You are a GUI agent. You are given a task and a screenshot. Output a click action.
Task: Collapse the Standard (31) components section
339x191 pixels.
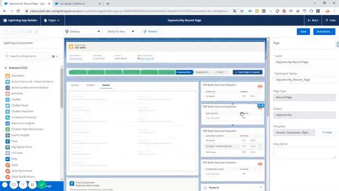pyautogui.click(x=6, y=68)
